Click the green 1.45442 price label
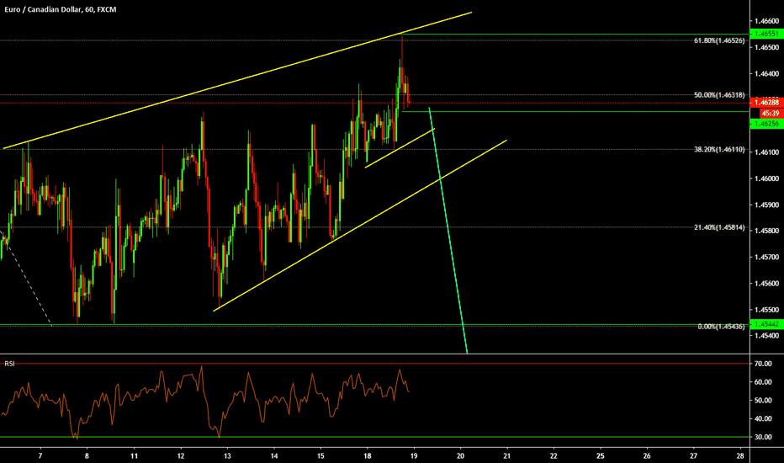Screen dimensions: 784x463 pos(765,324)
